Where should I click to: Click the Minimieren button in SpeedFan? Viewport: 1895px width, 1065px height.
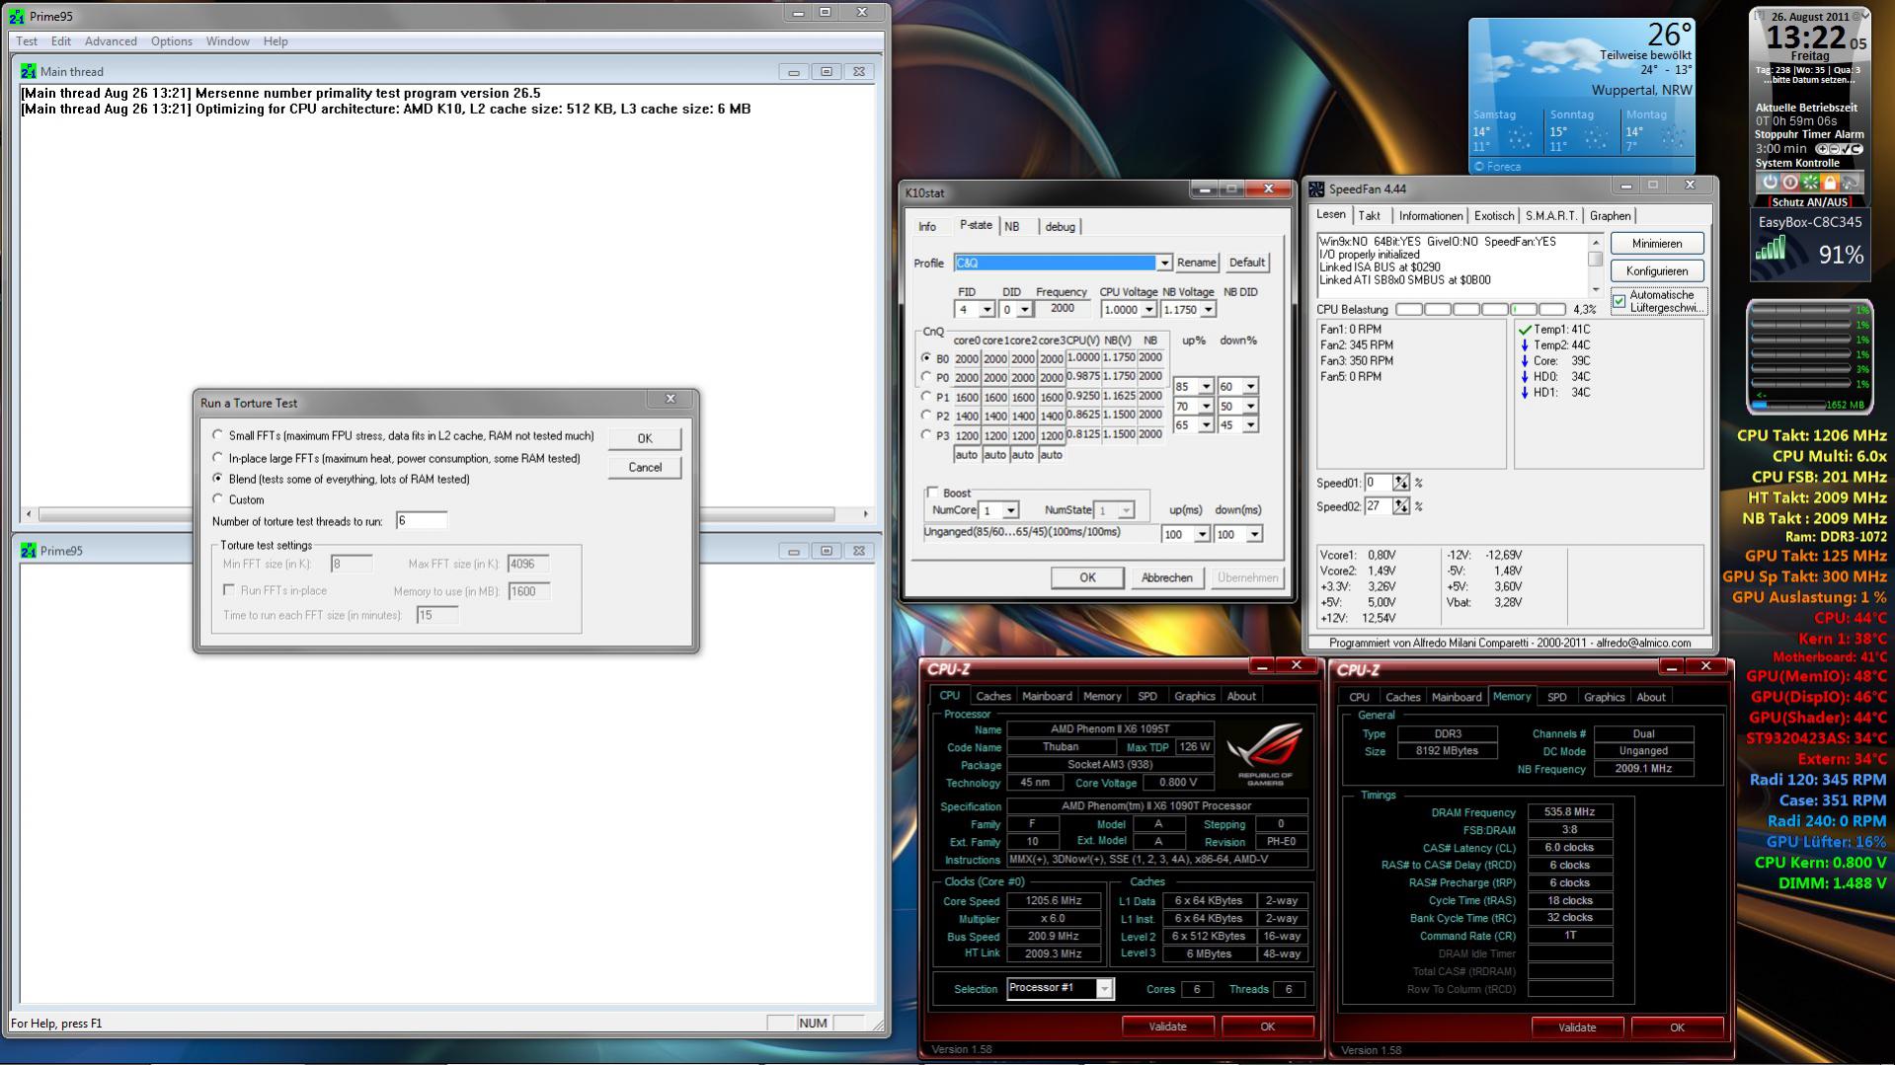(x=1657, y=244)
